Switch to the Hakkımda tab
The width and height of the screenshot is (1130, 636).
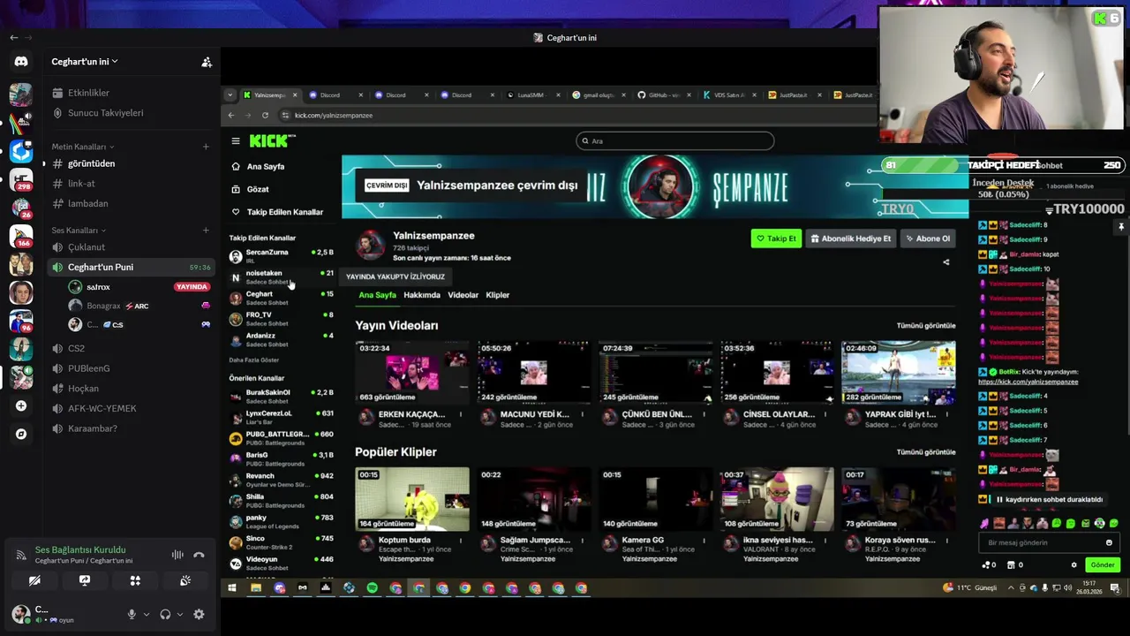[422, 295]
